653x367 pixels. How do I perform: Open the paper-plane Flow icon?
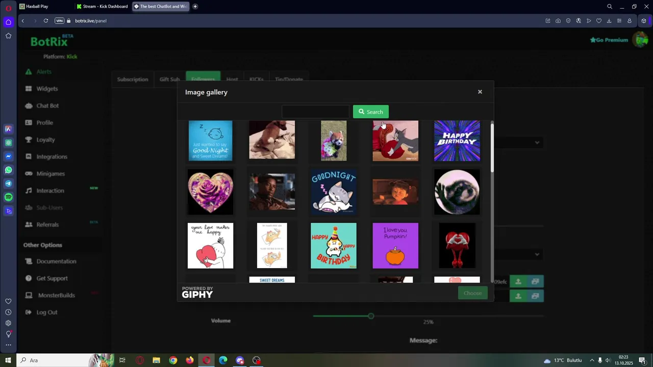[x=589, y=21]
